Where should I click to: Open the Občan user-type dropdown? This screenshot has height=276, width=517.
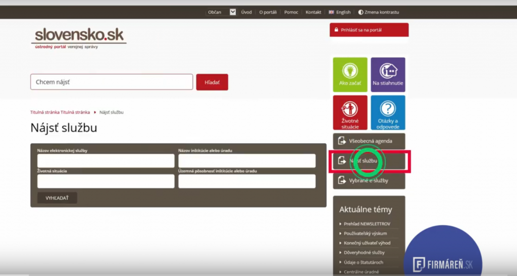coord(221,12)
